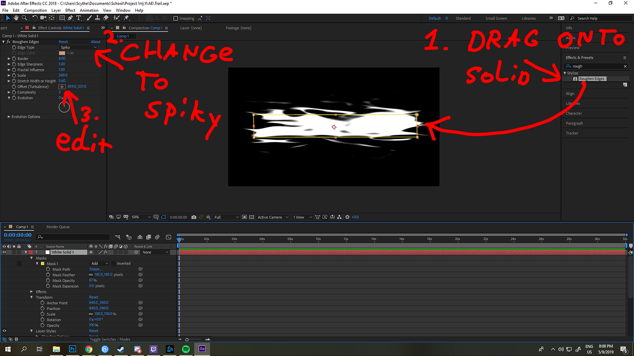Select the Hand tool
This screenshot has height=356, width=634.
16,18
